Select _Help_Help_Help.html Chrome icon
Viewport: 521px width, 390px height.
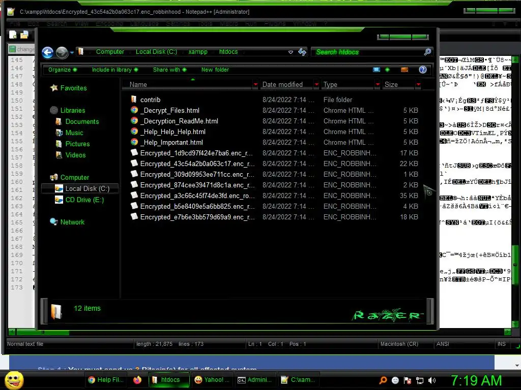click(x=134, y=132)
